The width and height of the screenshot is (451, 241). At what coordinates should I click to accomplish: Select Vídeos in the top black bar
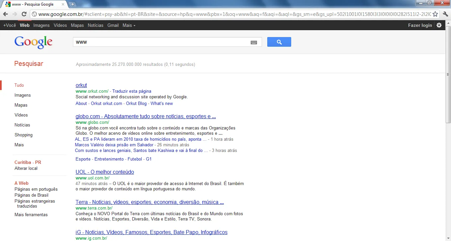[x=60, y=25]
